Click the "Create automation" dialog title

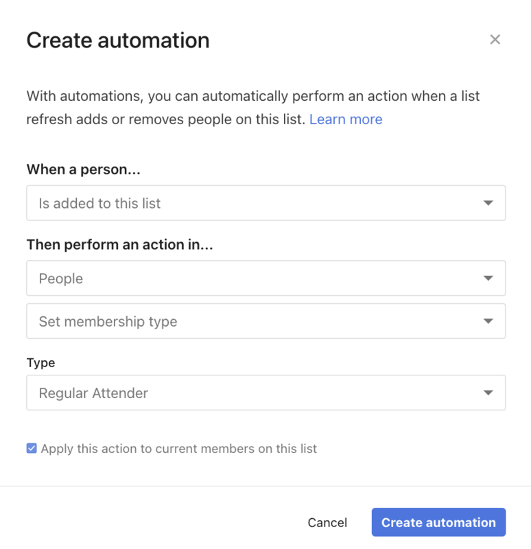click(x=118, y=40)
